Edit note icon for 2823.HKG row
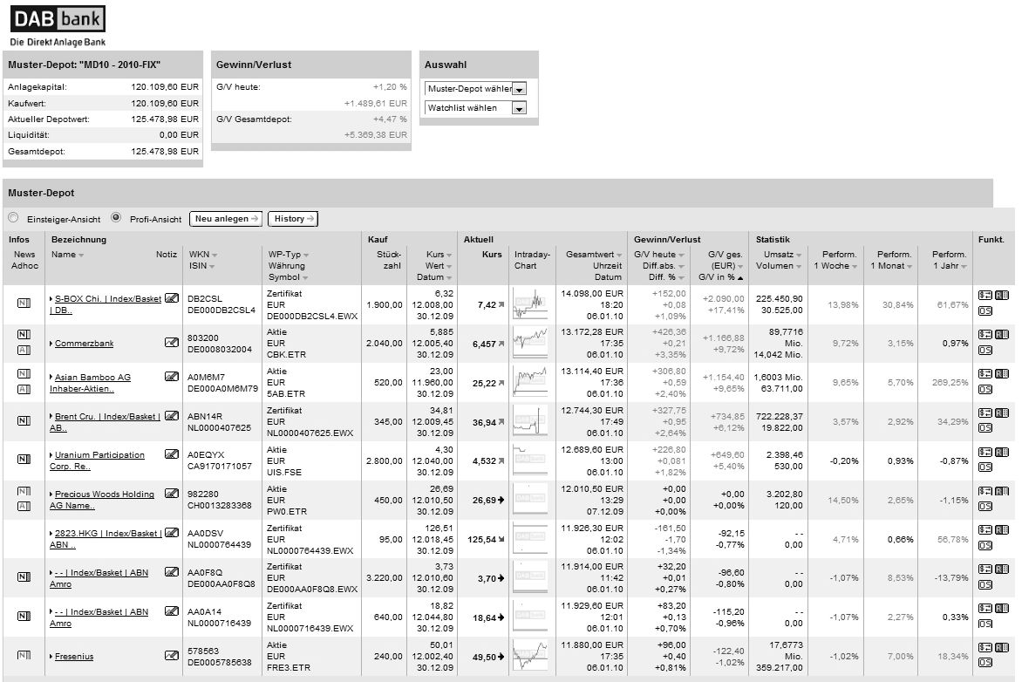Viewport: 1022px width, 682px height. (172, 533)
